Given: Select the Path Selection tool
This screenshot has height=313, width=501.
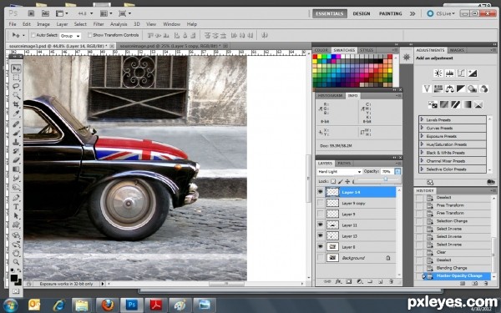Looking at the screenshot, I should (x=16, y=216).
